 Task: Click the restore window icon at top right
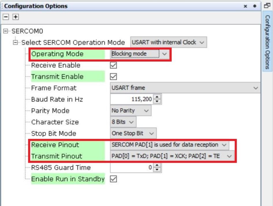tap(267, 5)
